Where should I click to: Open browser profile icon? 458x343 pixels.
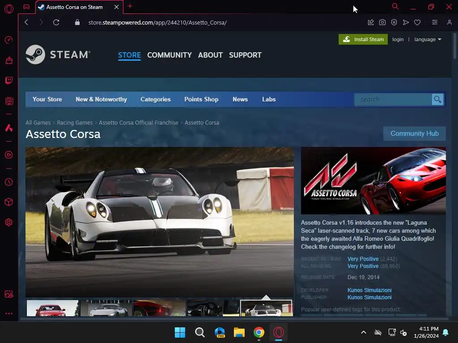pyautogui.click(x=449, y=22)
